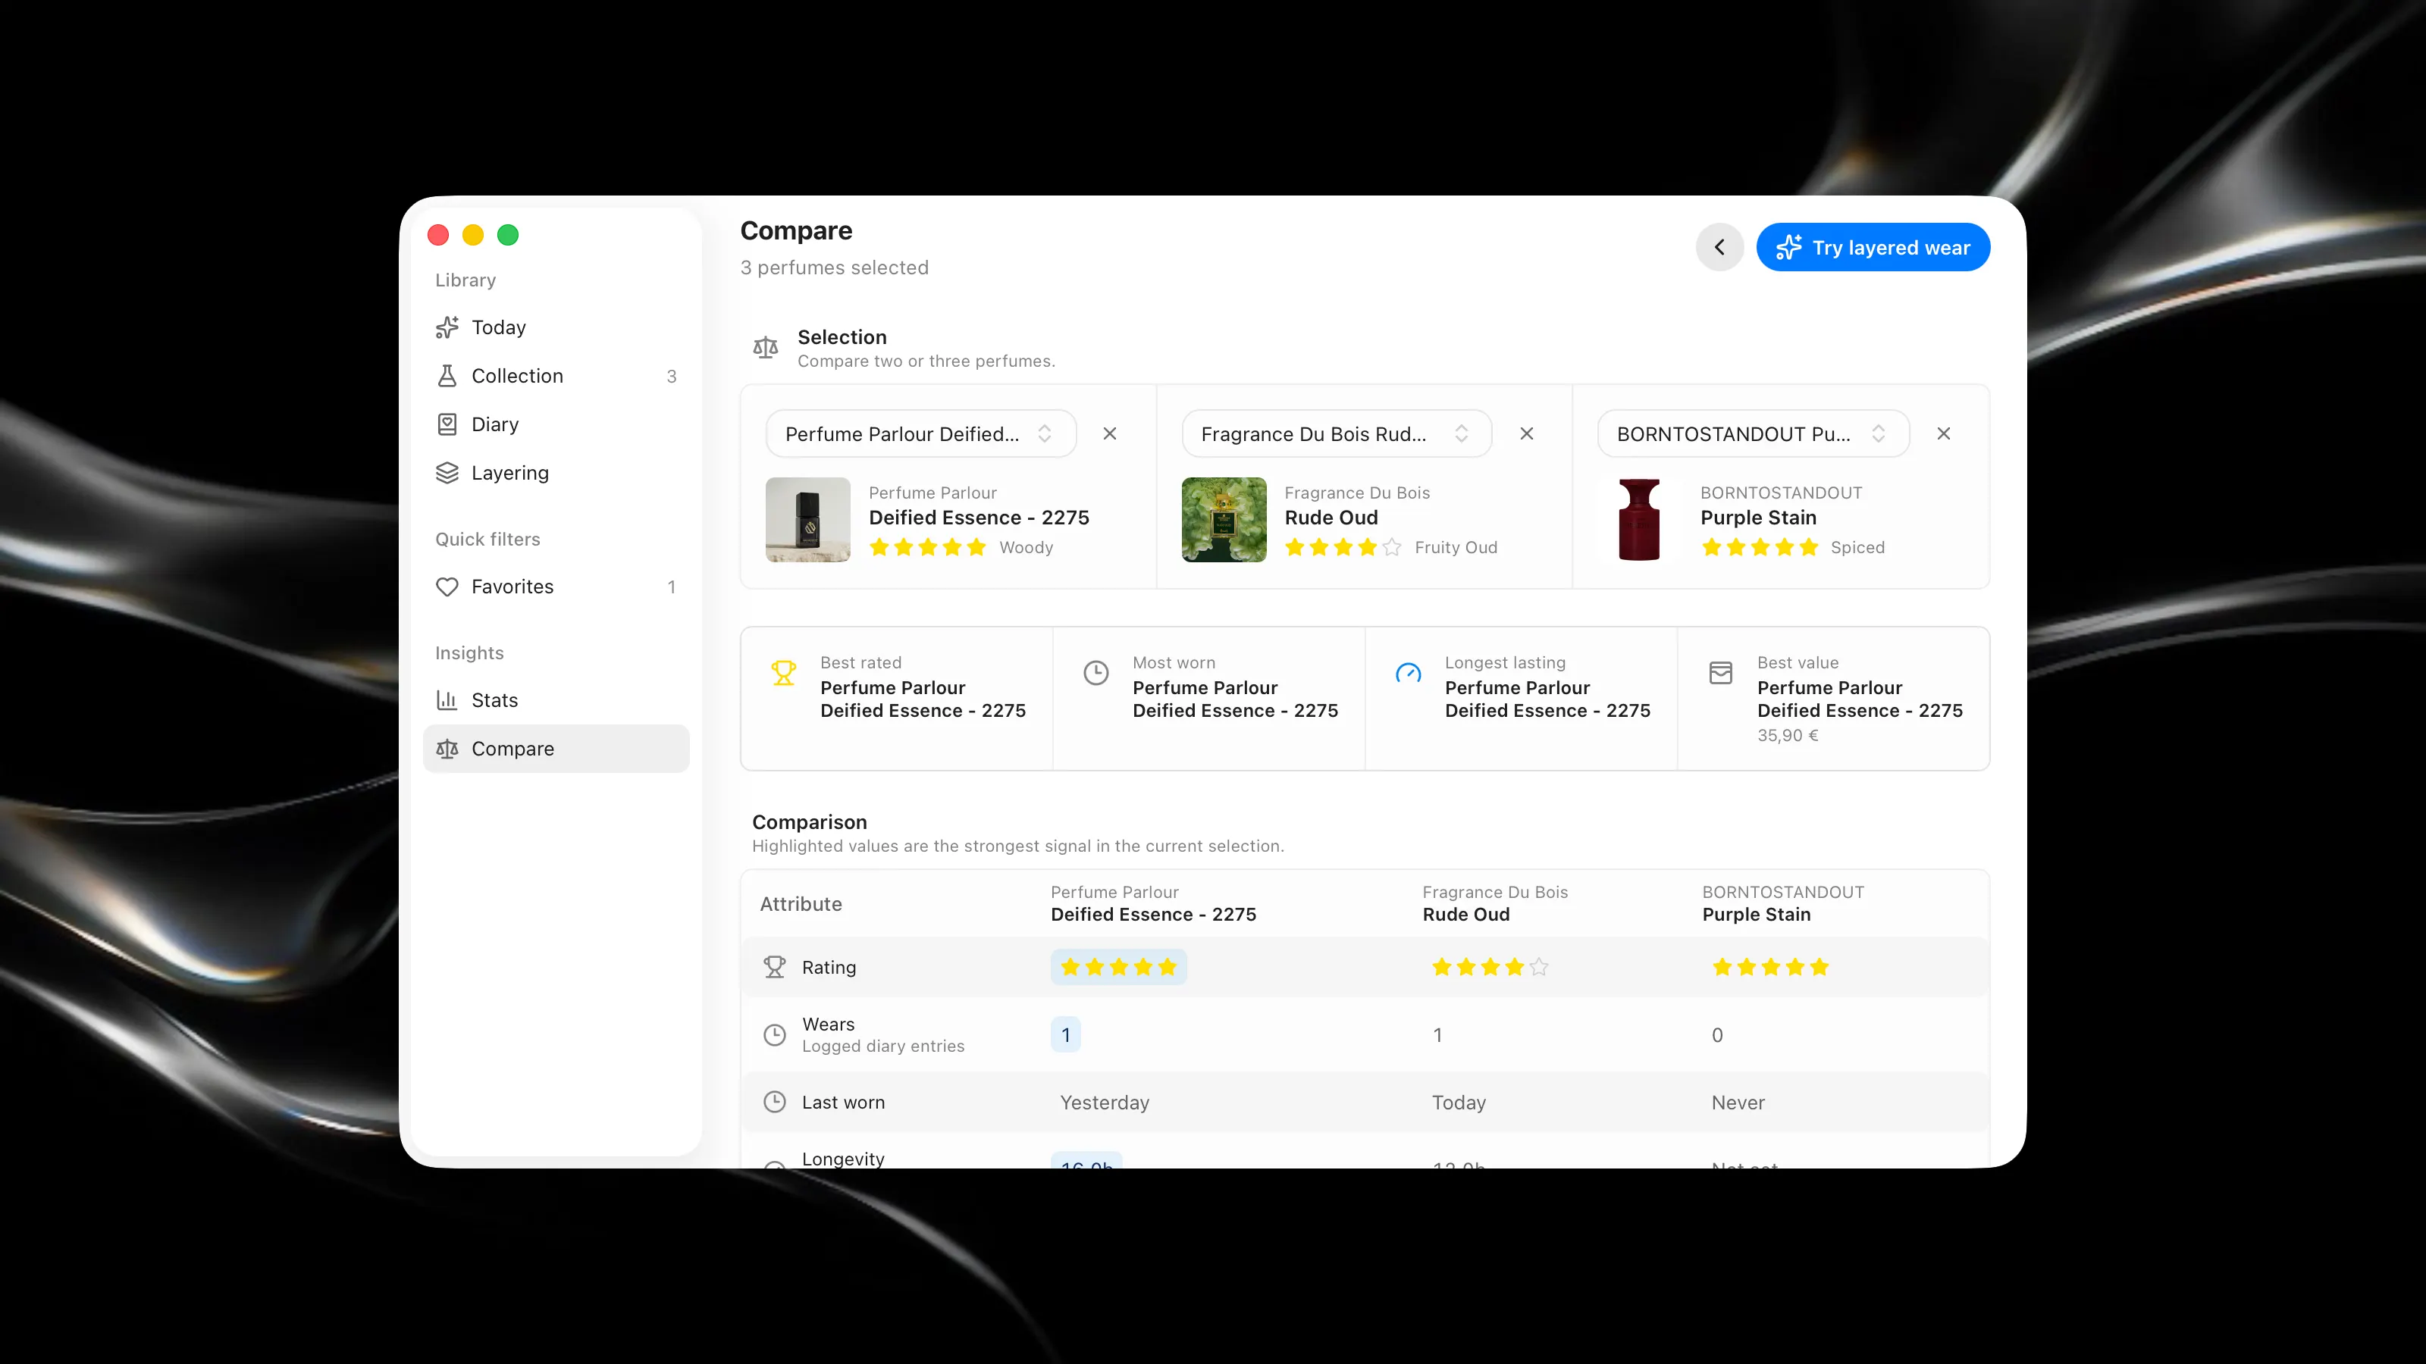Image resolution: width=2426 pixels, height=1364 pixels.
Task: Open the Diary section
Action: (x=556, y=424)
